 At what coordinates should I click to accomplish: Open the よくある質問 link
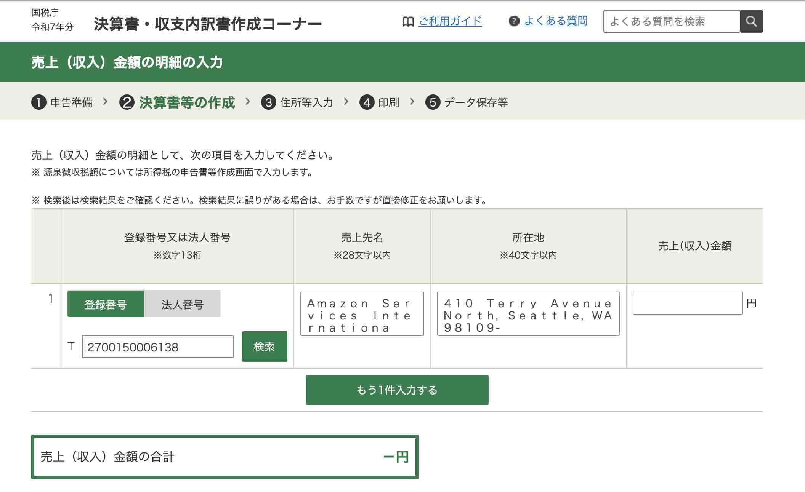pyautogui.click(x=556, y=21)
